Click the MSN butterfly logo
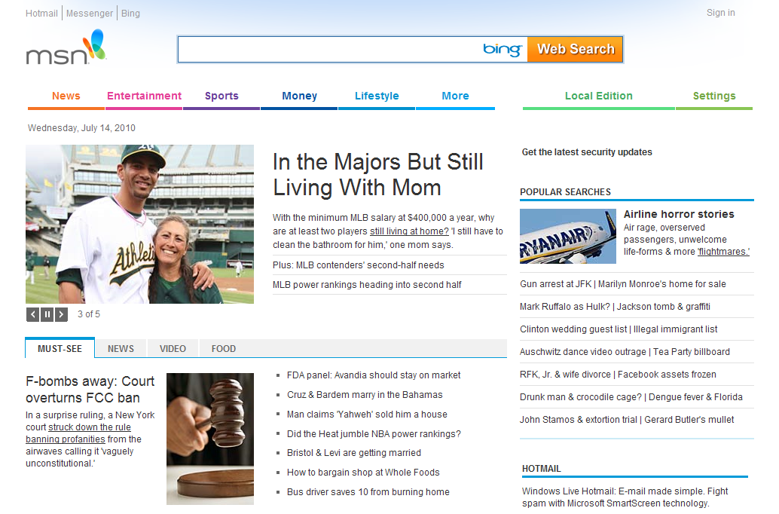This screenshot has width=779, height=514. tap(66, 47)
